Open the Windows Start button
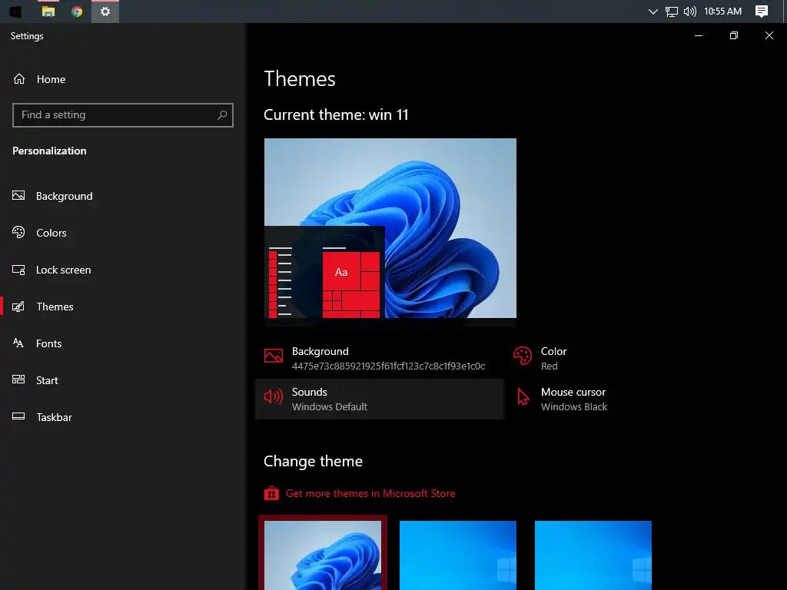This screenshot has width=787, height=590. [x=15, y=11]
